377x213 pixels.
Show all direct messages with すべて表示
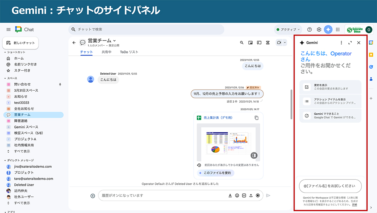[x=22, y=203]
